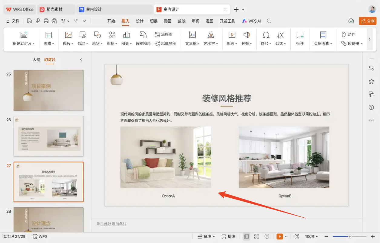Insert a 思维导图 mind map
Screen dimensions: 380x243
[x=165, y=43]
